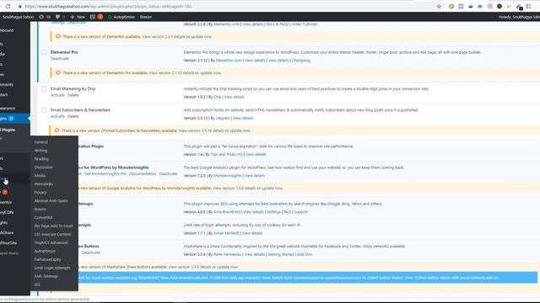
Task: Click update now in the Email Subscribers notice
Action: coord(240,130)
